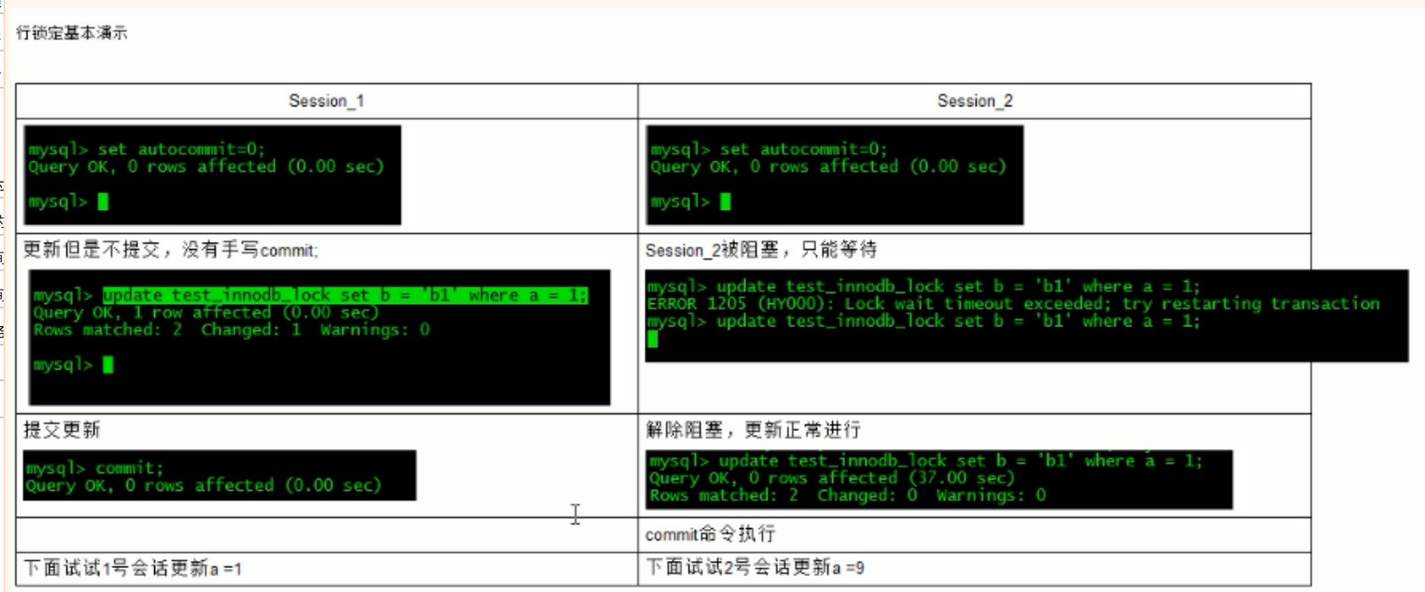
Task: Click the text 'commit命令执行'
Action: pyautogui.click(x=710, y=534)
